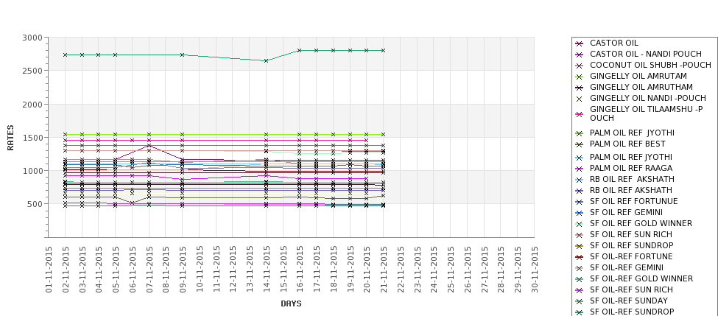Click the 500 y-axis tick label

[x=35, y=204]
